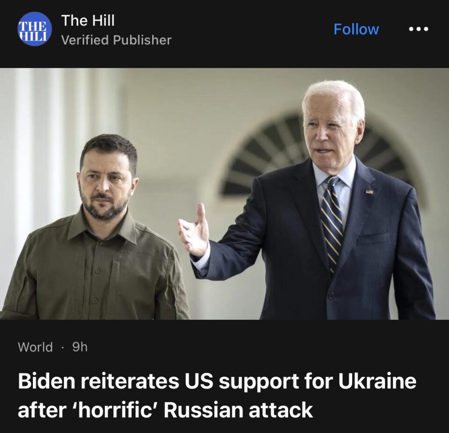Click the "9h" timestamp

pos(80,347)
